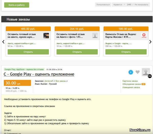Click 'Пожаловаться' to report the order

point(103,5)
